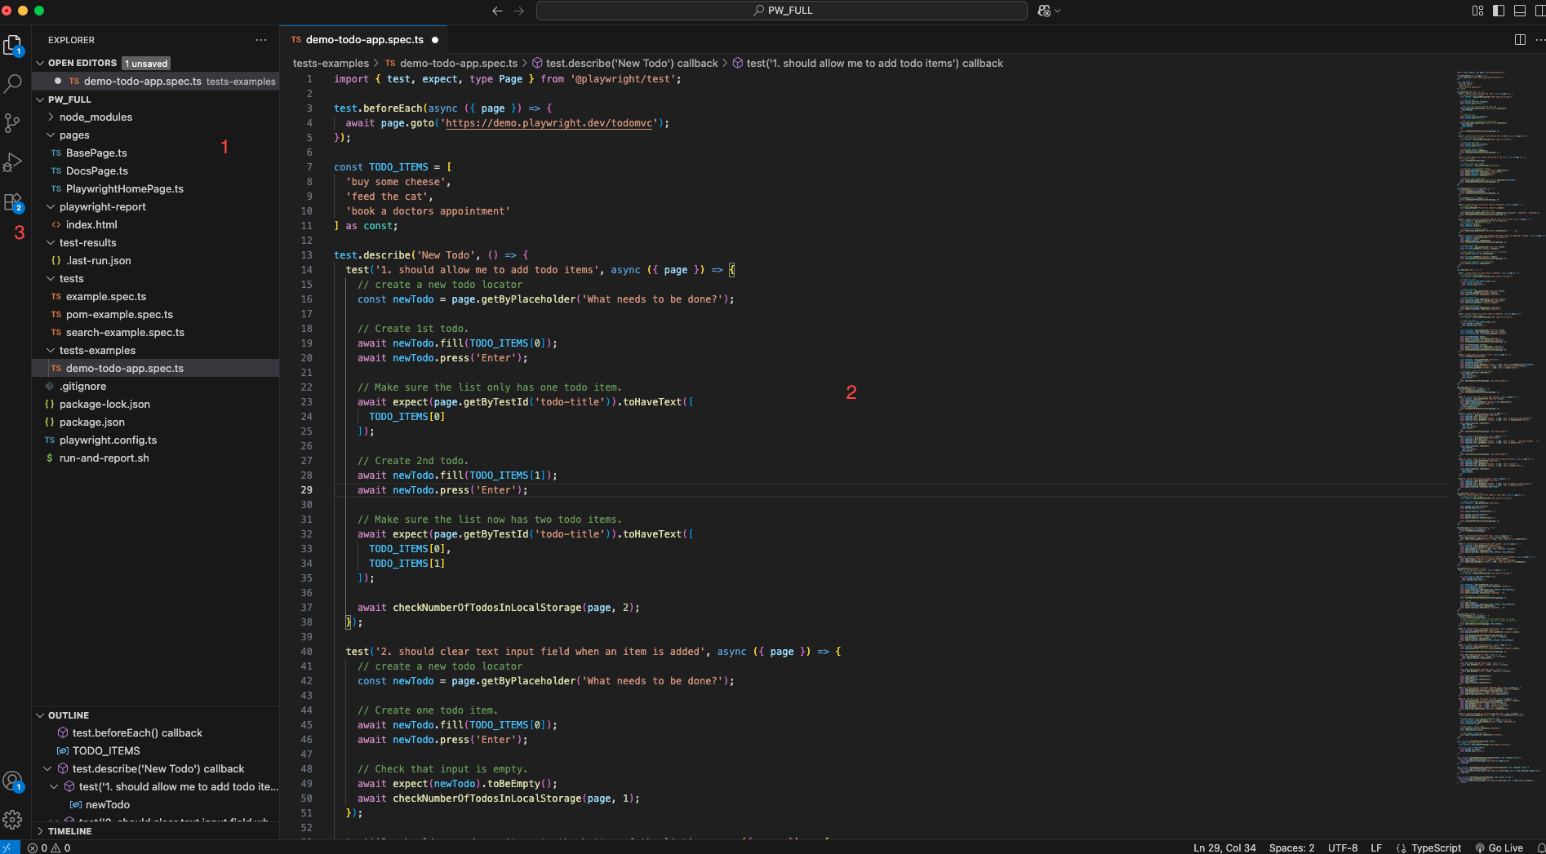Open the Search view in activity bar
Screen dimensions: 1546x854
pyautogui.click(x=13, y=83)
